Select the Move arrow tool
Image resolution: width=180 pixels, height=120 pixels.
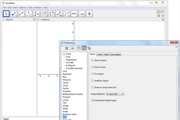6,14
